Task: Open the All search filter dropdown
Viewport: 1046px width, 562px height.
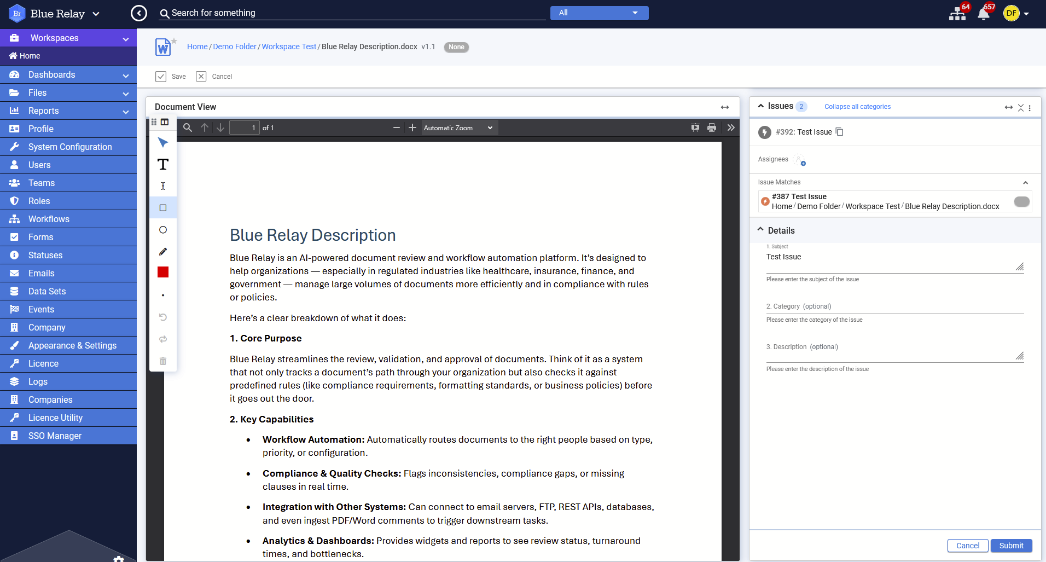Action: (x=599, y=13)
